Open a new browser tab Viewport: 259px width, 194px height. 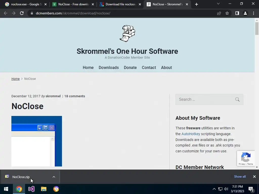coord(196,4)
